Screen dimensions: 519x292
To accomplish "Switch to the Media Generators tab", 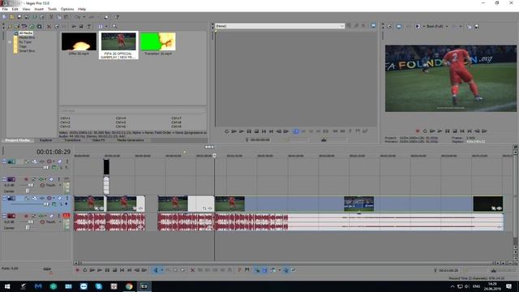I will pyautogui.click(x=131, y=140).
